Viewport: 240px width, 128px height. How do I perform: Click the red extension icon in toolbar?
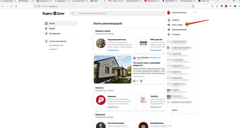click(x=226, y=6)
